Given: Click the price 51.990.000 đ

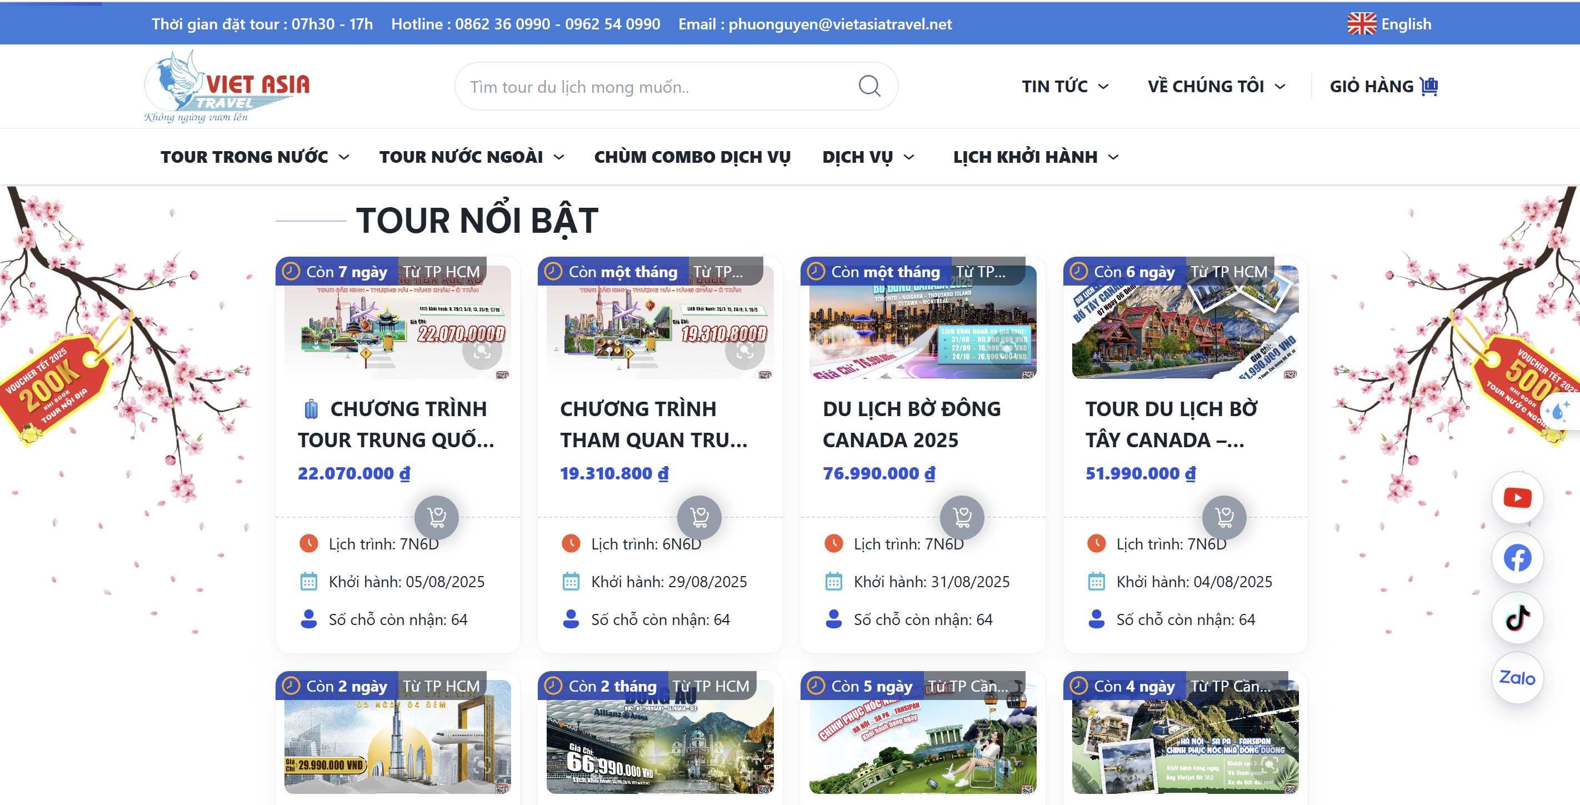Looking at the screenshot, I should click(x=1141, y=473).
